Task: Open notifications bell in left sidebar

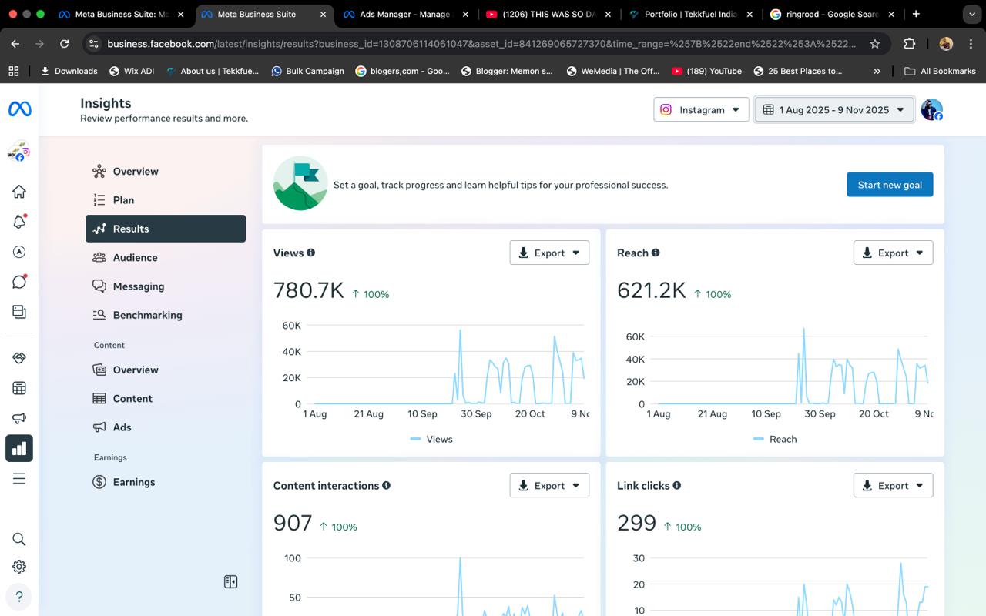Action: (19, 222)
